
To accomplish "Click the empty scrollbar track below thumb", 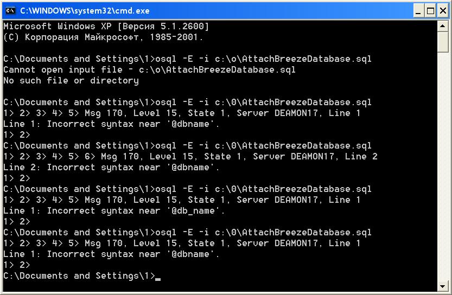I will 442,166.
